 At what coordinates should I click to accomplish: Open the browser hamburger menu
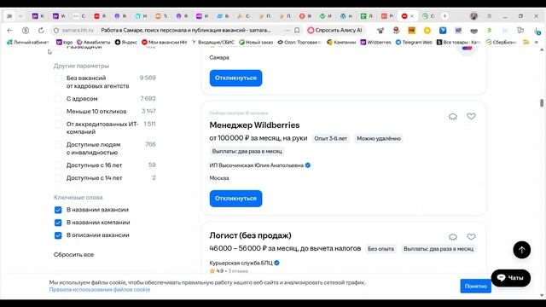click(x=489, y=16)
